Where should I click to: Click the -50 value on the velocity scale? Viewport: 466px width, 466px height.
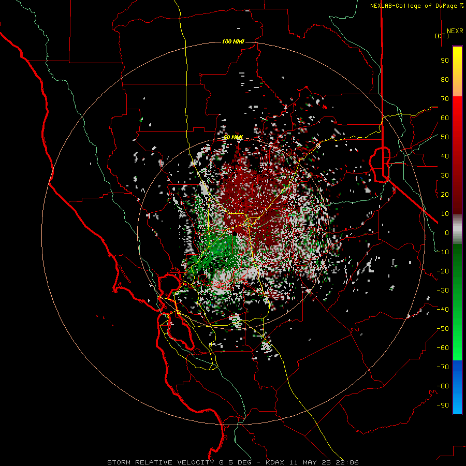[x=443, y=329]
